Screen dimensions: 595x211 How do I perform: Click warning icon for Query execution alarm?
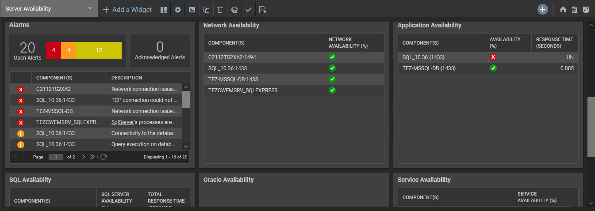[x=20, y=144]
